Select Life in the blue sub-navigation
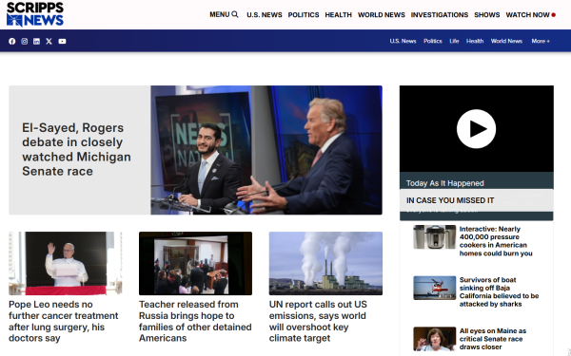The image size is (571, 356). coord(454,41)
